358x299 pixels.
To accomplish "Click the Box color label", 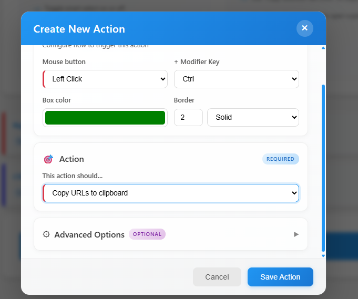I will pyautogui.click(x=57, y=100).
